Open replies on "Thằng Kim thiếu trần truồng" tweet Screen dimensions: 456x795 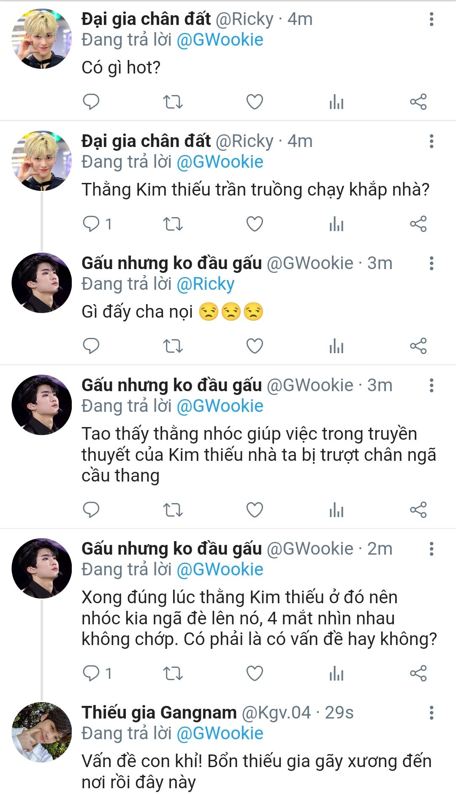tap(97, 224)
